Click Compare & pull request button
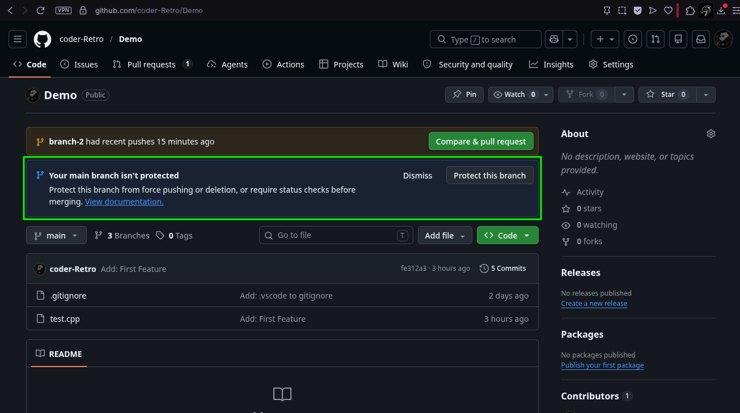 481,142
